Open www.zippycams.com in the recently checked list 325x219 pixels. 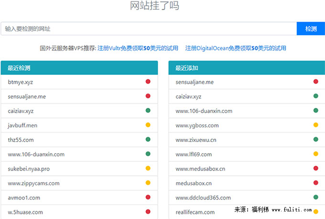coord(33,183)
